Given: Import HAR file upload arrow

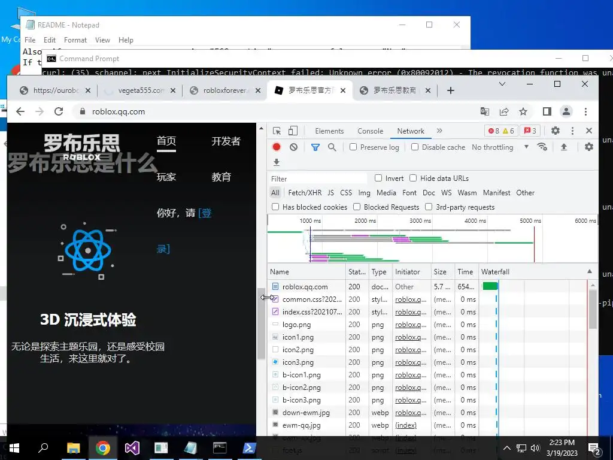Looking at the screenshot, I should [564, 147].
